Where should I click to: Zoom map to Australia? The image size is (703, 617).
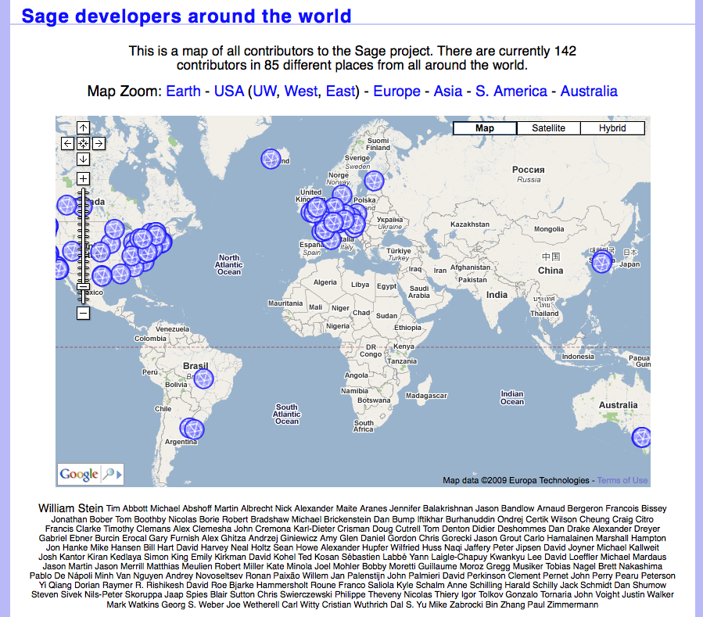pos(589,91)
